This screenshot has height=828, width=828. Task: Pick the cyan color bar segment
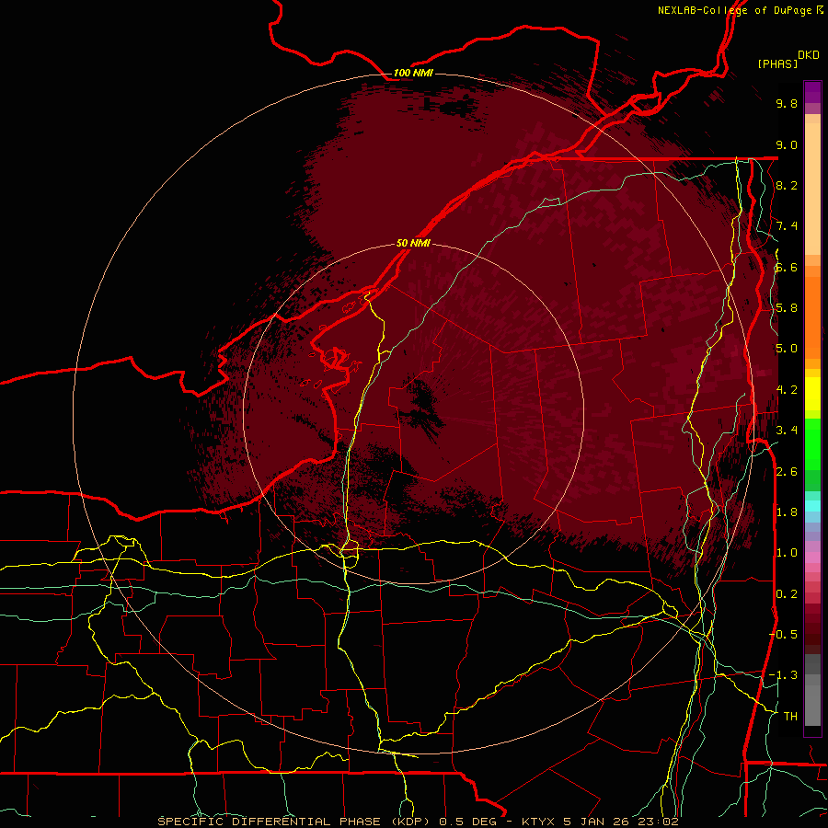pyautogui.click(x=812, y=506)
